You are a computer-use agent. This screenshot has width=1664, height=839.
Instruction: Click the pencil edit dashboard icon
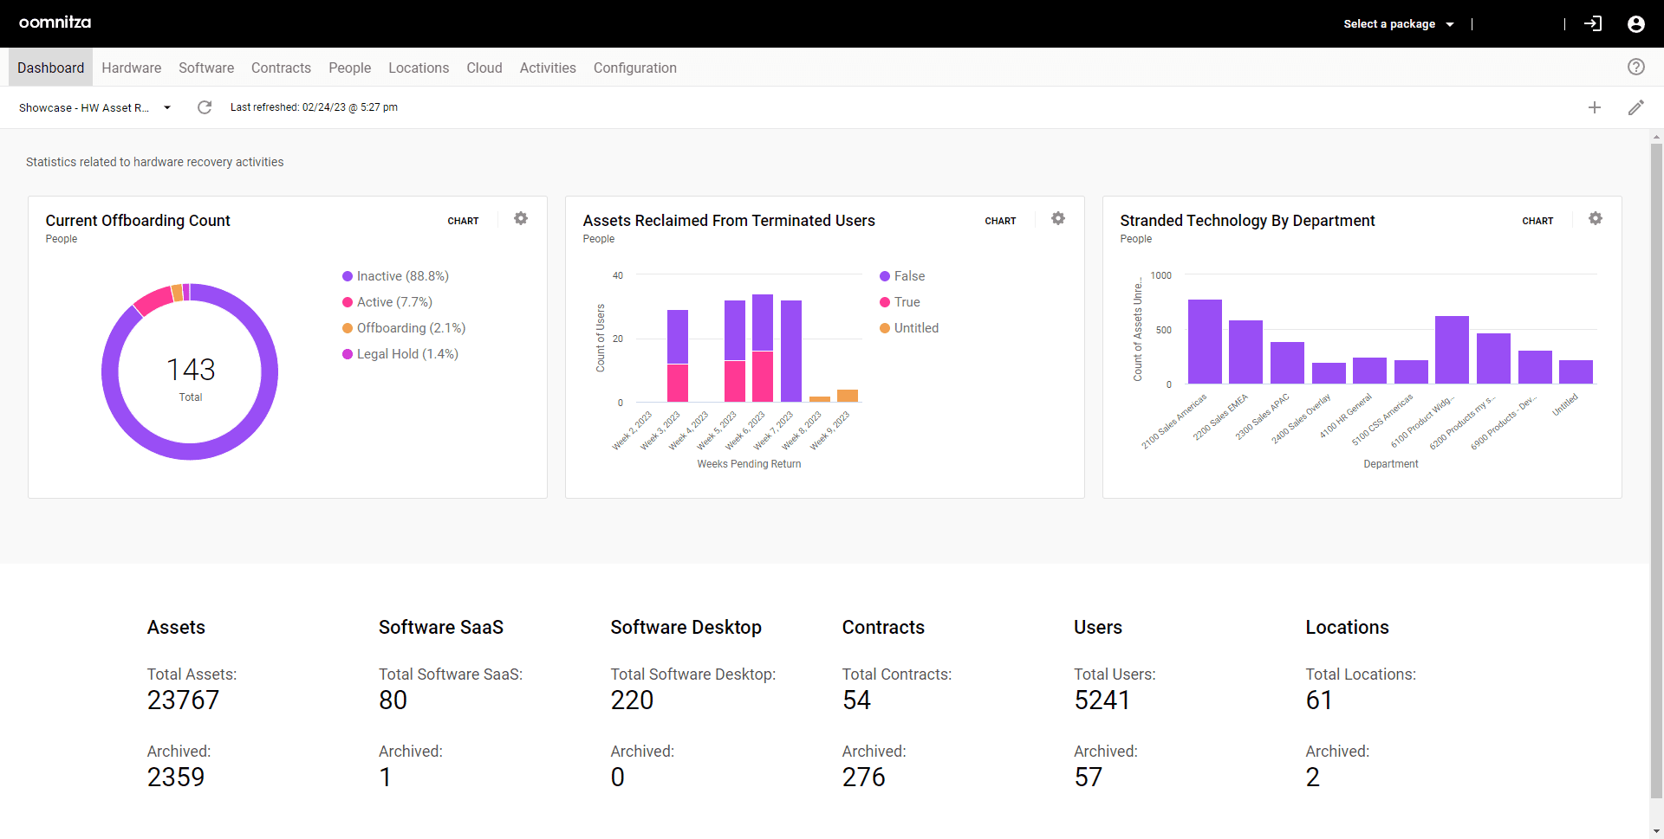point(1635,107)
